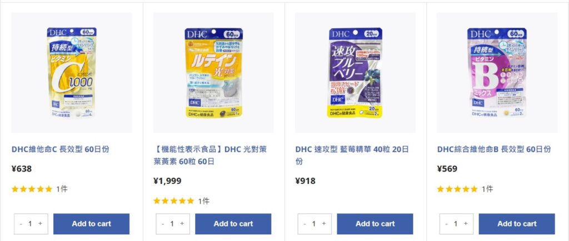Increase quantity for 光對策葉黃素 product
The width and height of the screenshot is (569, 241).
coord(182,224)
